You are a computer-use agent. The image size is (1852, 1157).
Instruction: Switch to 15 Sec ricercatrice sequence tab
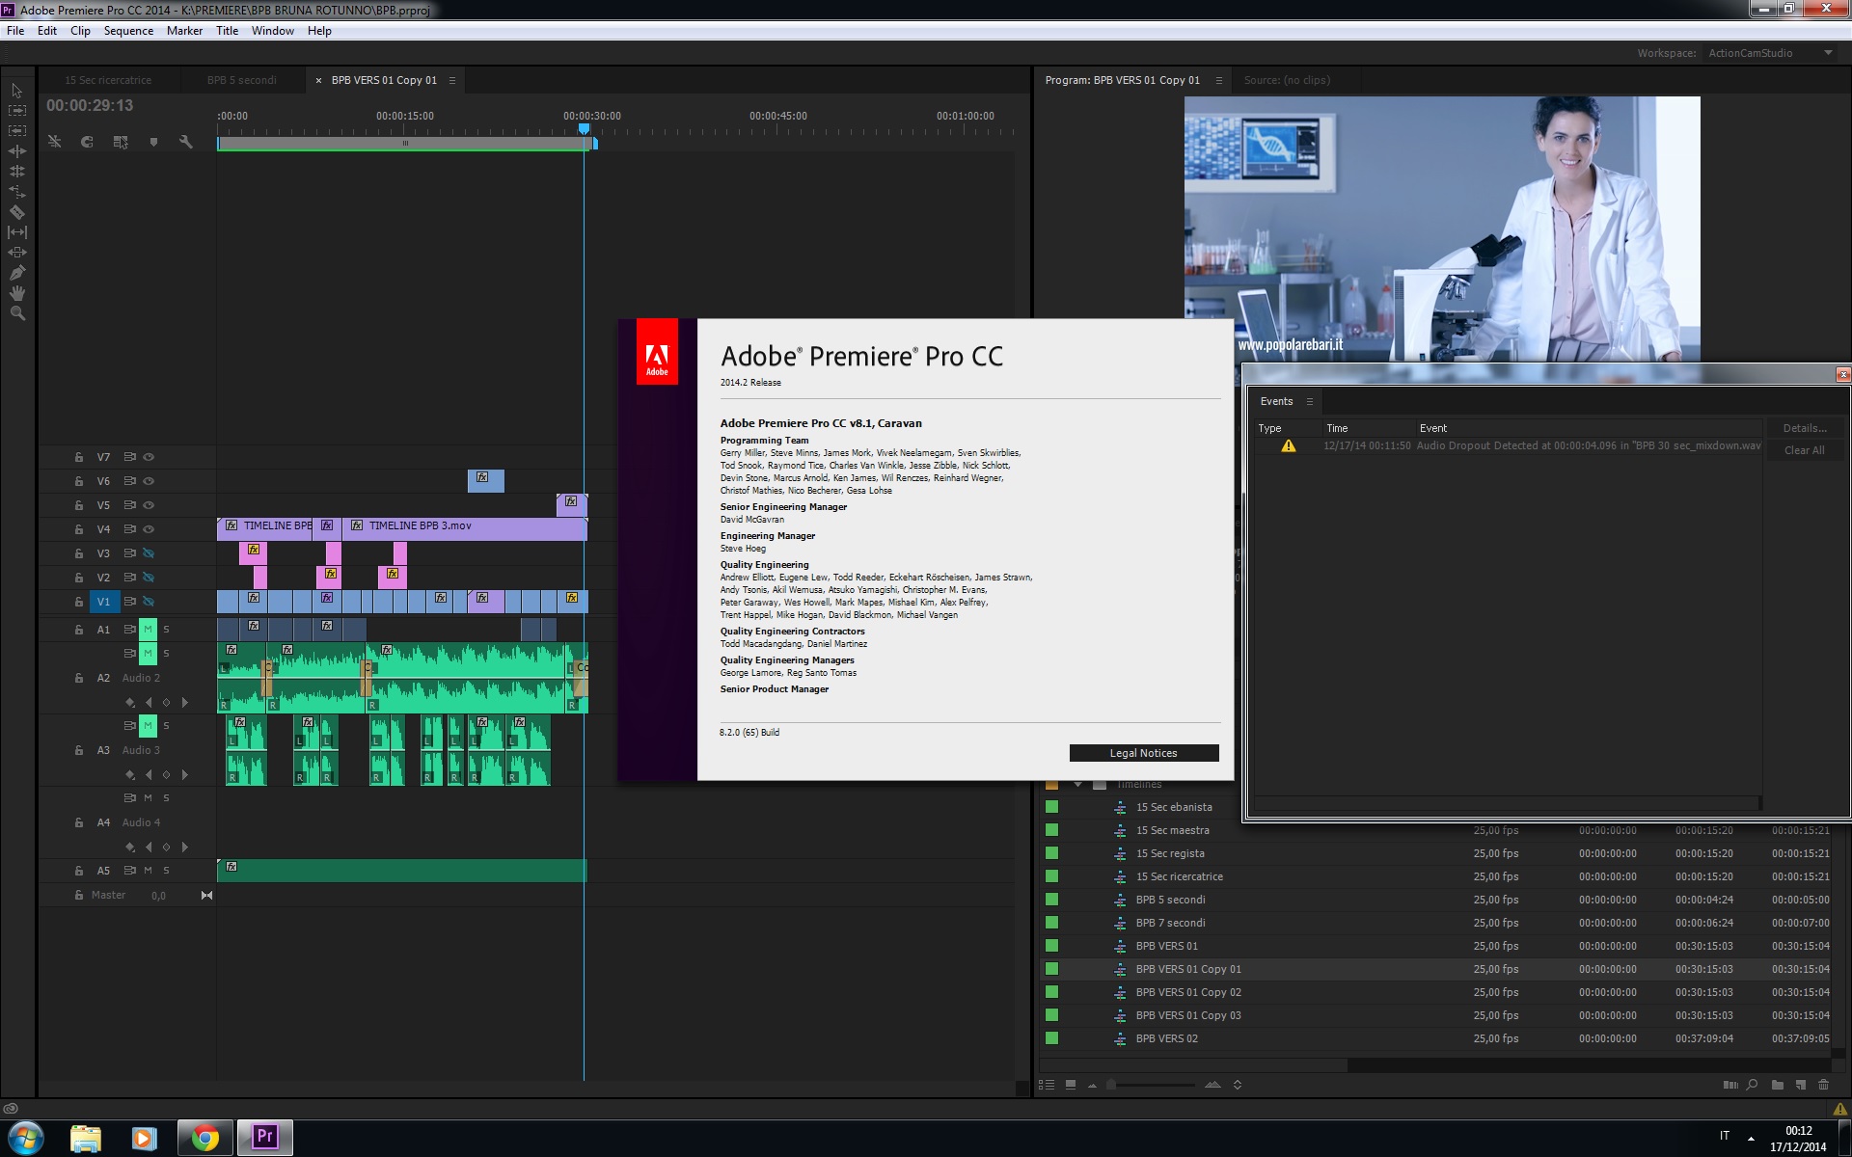[108, 80]
